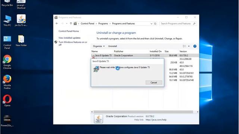This screenshot has height=134, width=239.
Task: Click the Control Panel breadcrumb
Action: pyautogui.click(x=87, y=24)
